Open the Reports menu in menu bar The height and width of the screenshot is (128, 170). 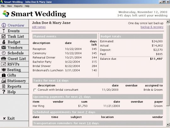tap(18, 6)
